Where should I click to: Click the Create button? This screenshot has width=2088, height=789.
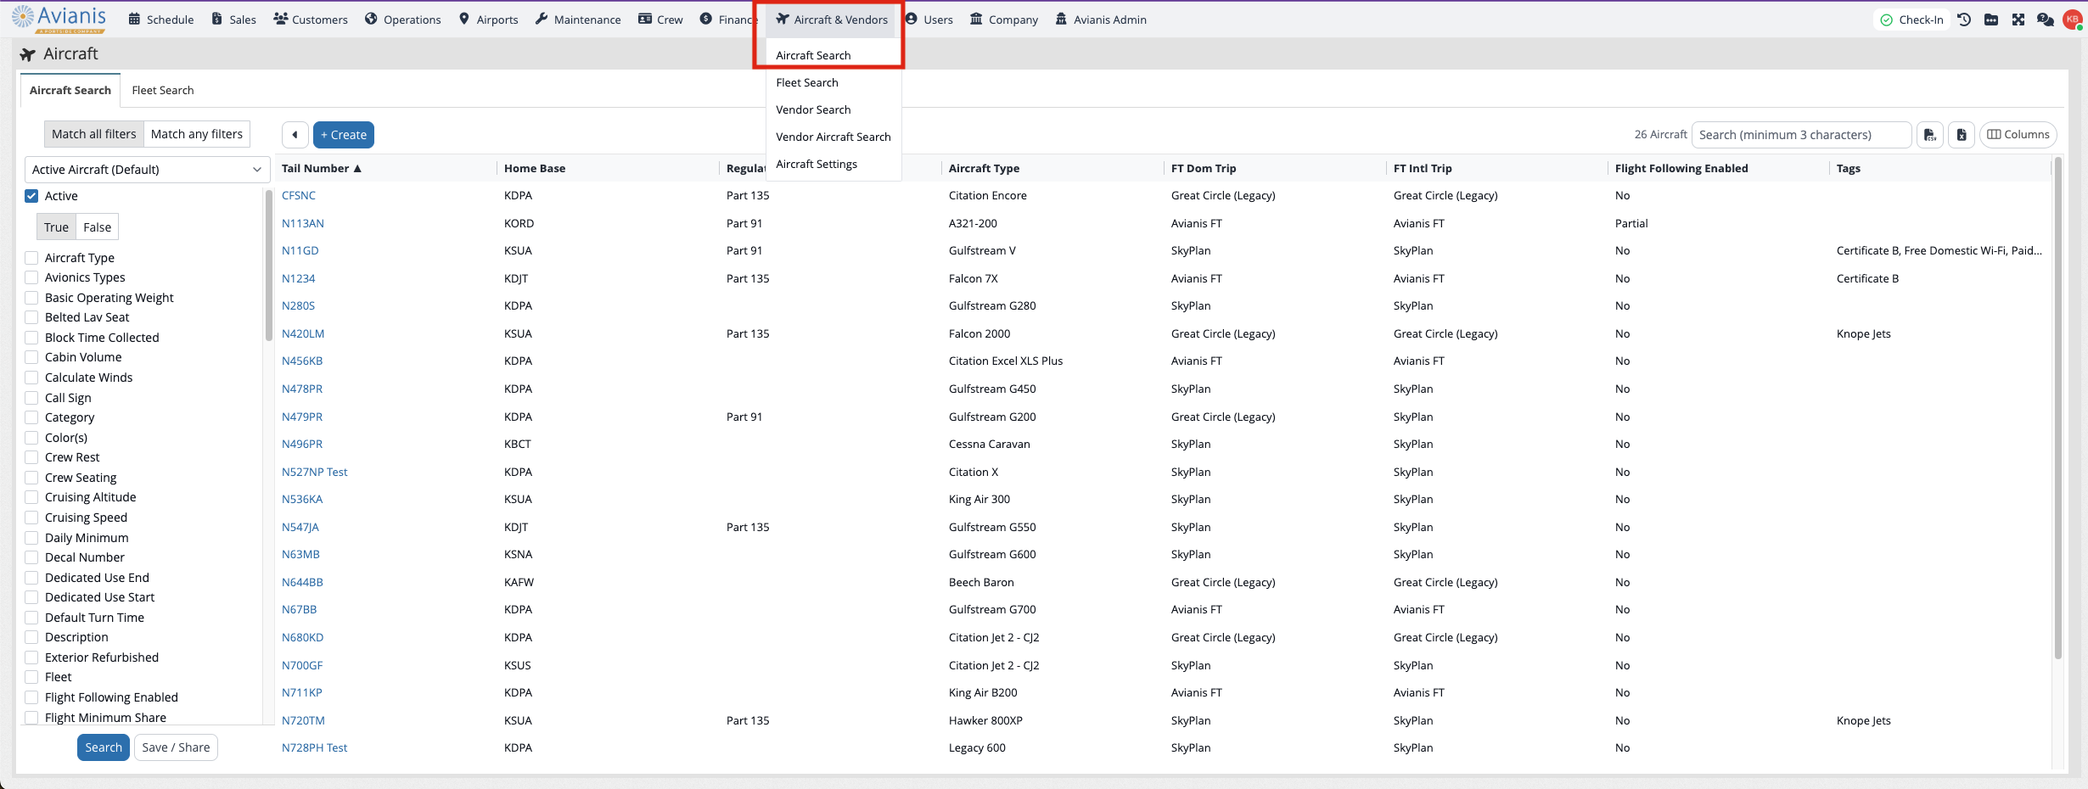click(x=344, y=135)
